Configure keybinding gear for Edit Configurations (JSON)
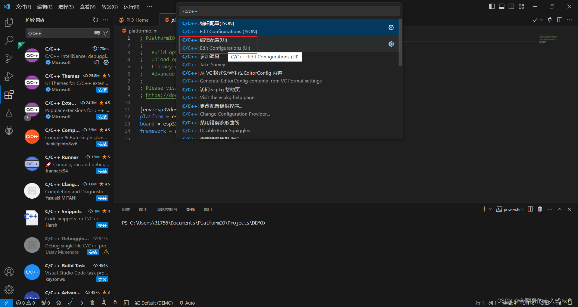 click(391, 27)
